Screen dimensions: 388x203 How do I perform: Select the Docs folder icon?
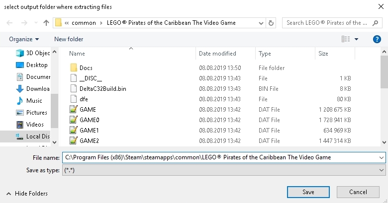(x=73, y=68)
